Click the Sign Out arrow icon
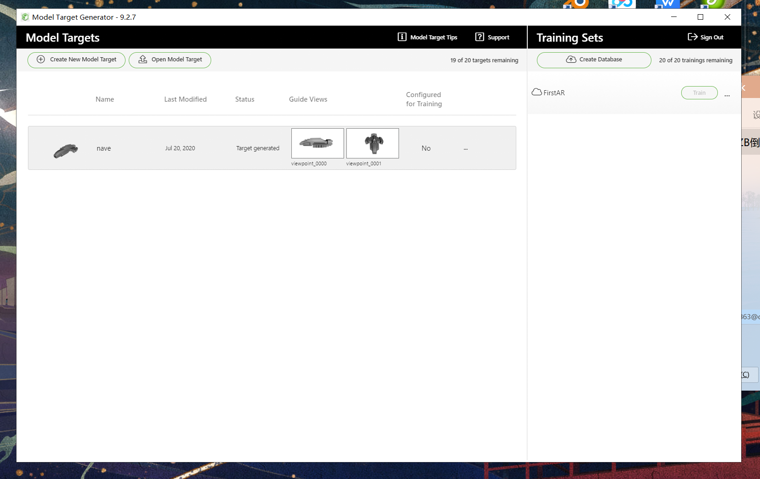This screenshot has height=479, width=760. point(692,37)
